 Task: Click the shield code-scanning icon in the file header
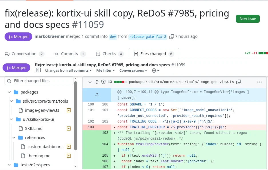click(x=103, y=82)
